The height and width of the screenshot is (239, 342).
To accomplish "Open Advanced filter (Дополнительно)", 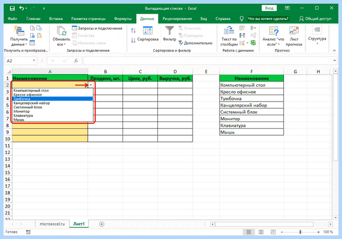I will tap(195, 43).
